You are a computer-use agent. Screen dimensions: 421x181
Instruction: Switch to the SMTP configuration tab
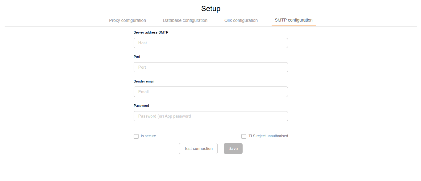(x=293, y=20)
